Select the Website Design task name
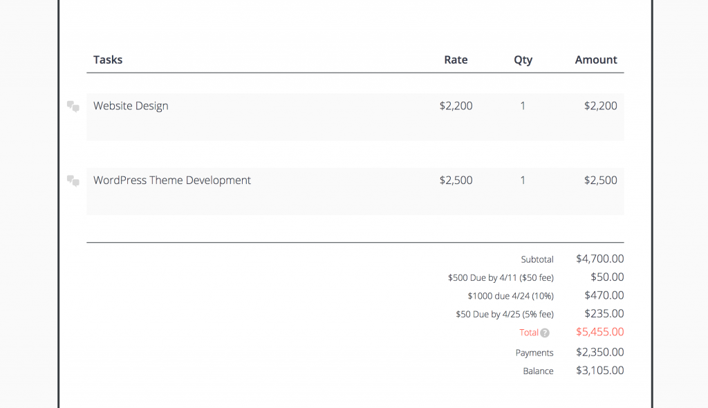The height and width of the screenshot is (408, 708). (131, 106)
